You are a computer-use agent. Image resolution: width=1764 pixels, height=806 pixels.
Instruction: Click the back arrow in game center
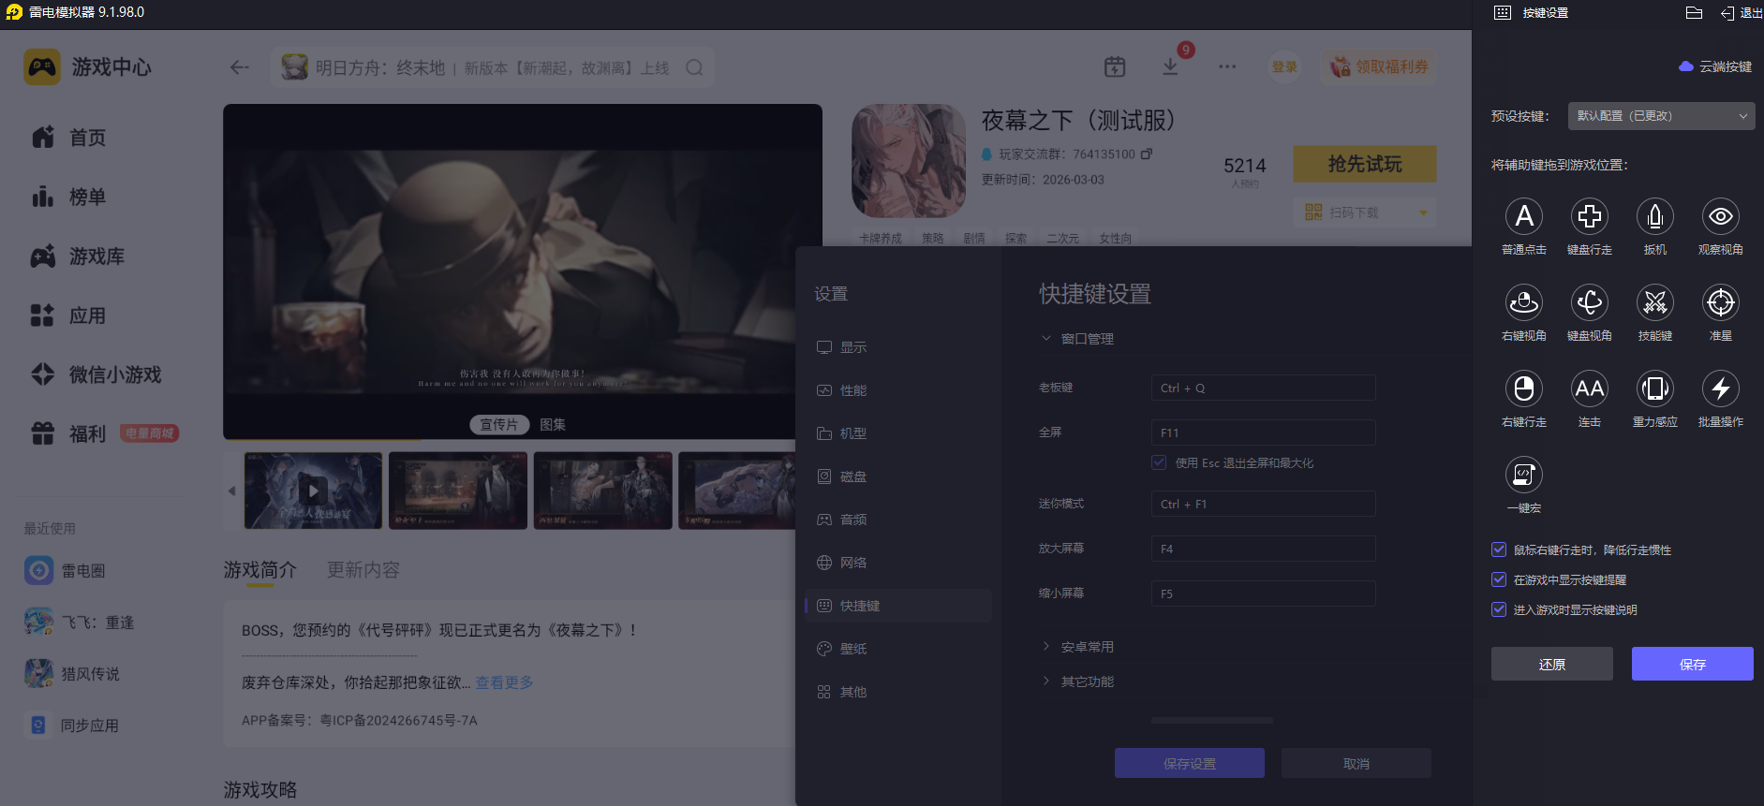click(240, 67)
